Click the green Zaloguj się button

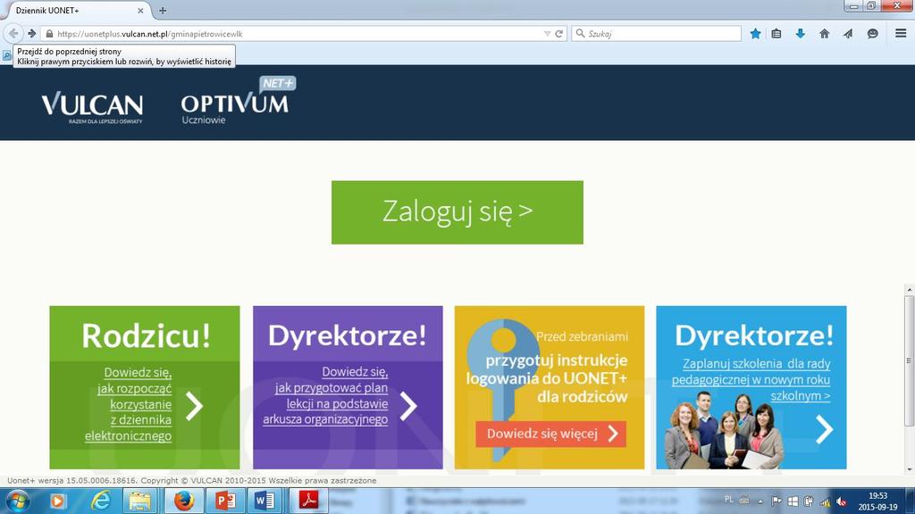(x=457, y=212)
